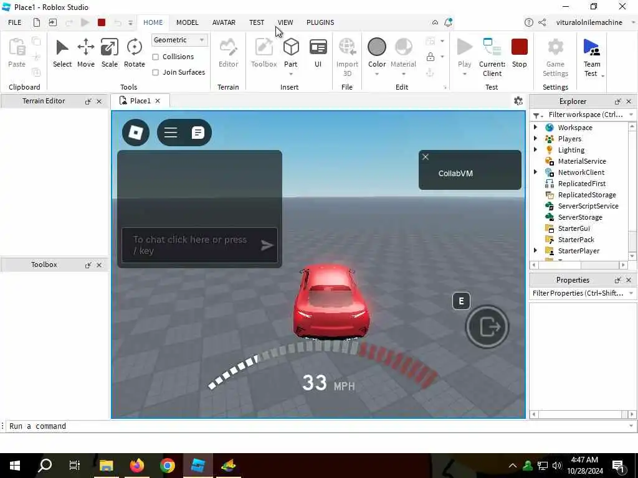Click Current: Client view switch

[x=492, y=57]
